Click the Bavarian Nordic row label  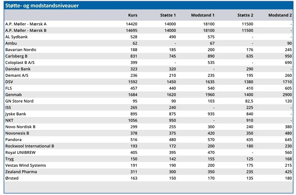(21, 50)
